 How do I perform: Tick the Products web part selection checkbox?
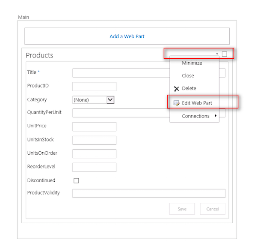coord(225,54)
